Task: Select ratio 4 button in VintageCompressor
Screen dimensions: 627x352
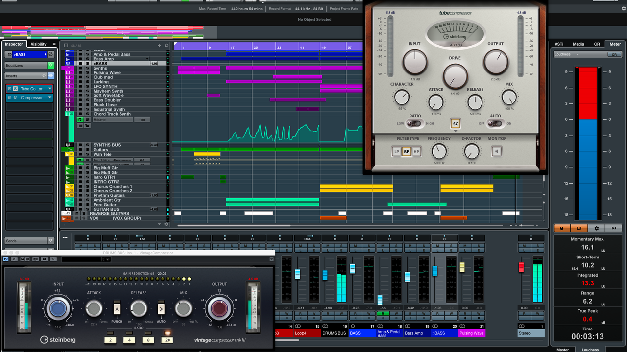Action: click(129, 340)
